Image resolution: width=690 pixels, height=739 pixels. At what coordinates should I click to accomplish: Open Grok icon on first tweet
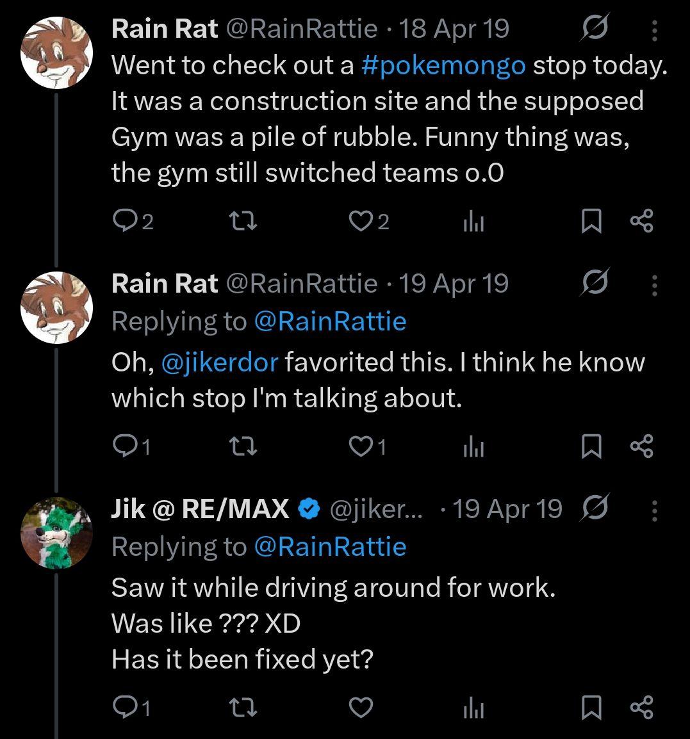[594, 29]
